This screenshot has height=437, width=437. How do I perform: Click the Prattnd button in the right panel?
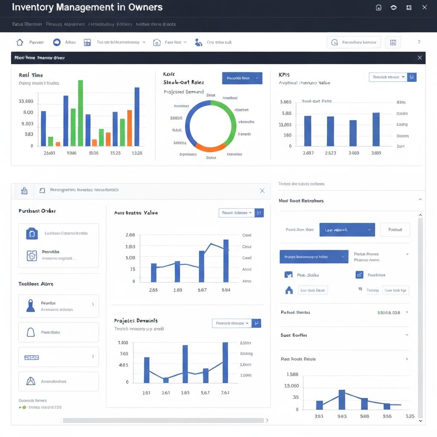tap(395, 230)
